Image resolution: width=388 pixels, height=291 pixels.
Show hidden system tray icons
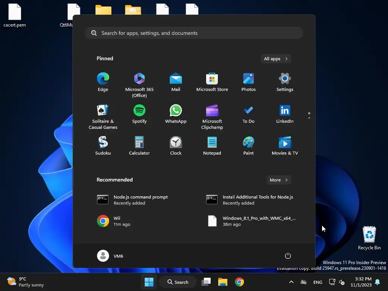(291, 282)
